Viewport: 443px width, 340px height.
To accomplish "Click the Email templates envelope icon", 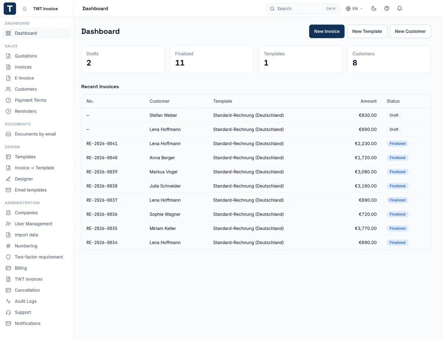I will point(8,190).
